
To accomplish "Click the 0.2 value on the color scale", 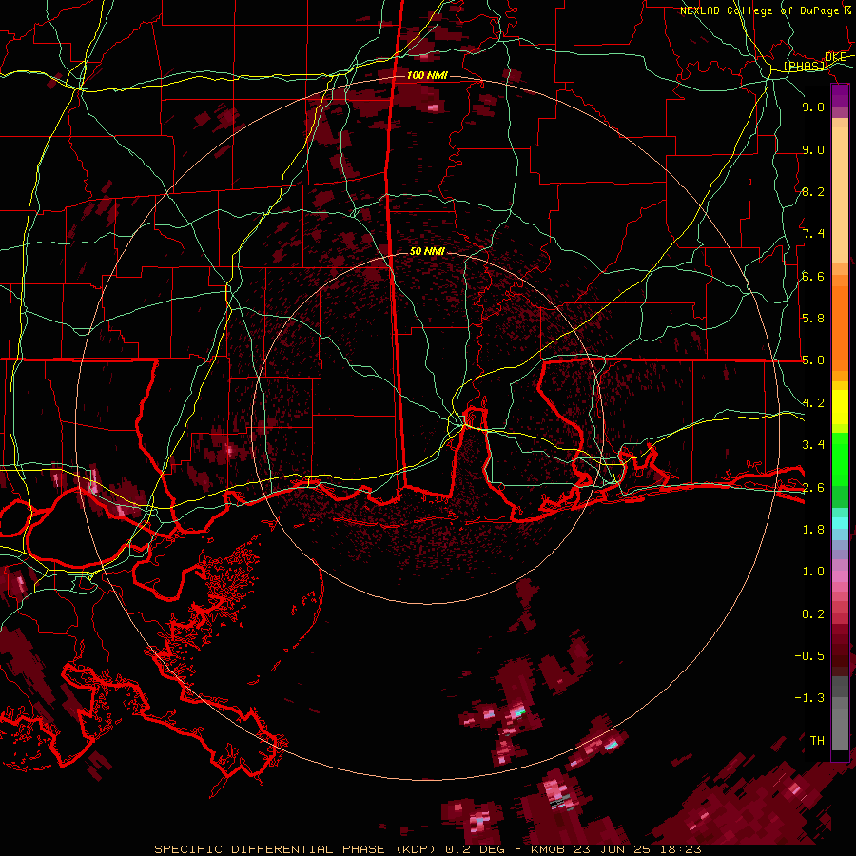I will click(x=813, y=614).
